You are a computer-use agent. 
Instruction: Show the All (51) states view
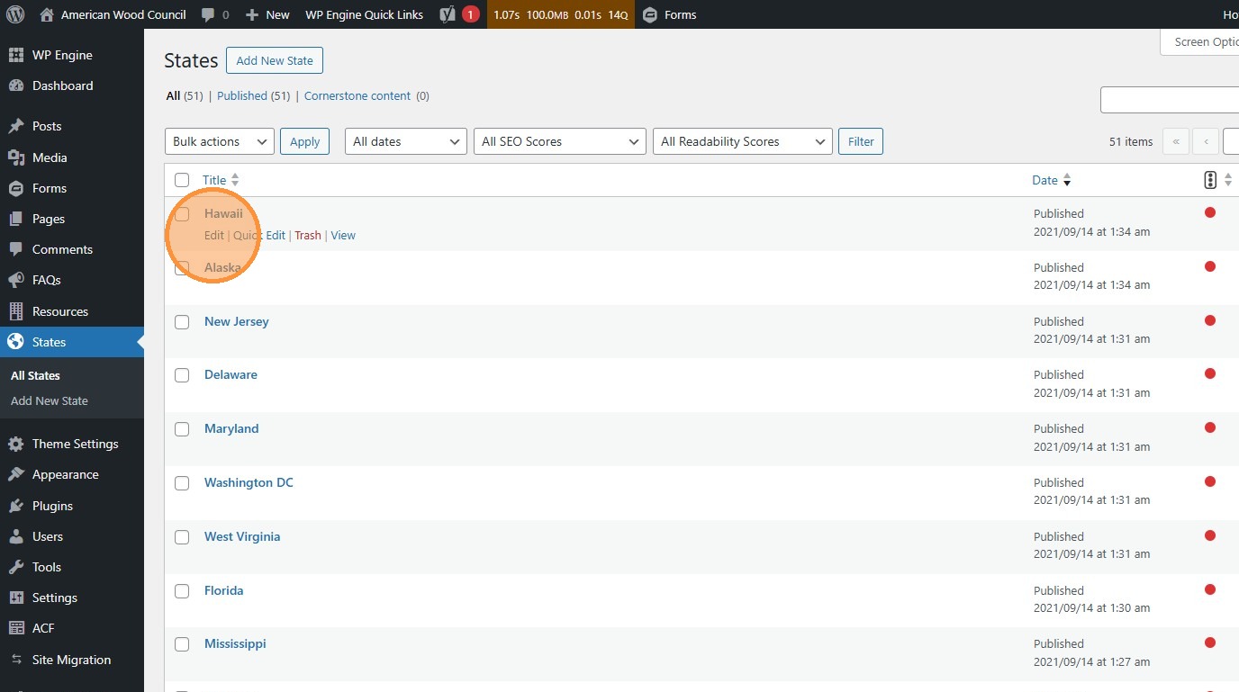point(185,95)
